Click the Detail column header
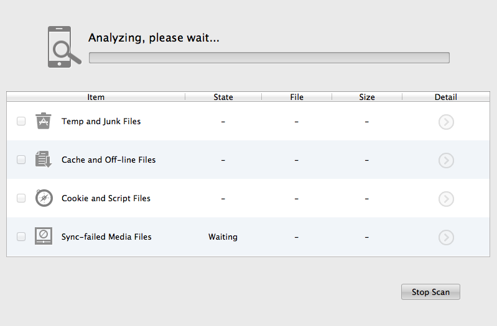 (445, 97)
